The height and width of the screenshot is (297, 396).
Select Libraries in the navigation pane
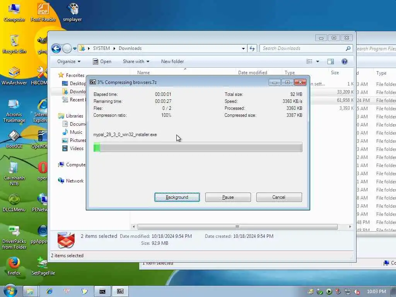pyautogui.click(x=75, y=116)
